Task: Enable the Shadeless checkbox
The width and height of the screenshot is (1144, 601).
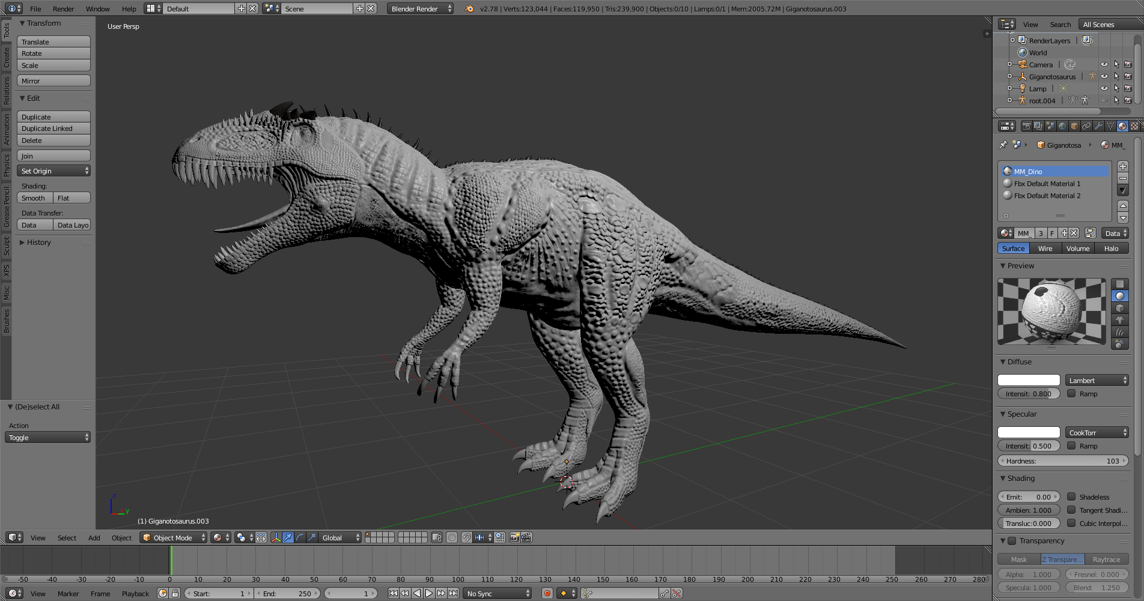Action: pos(1071,497)
